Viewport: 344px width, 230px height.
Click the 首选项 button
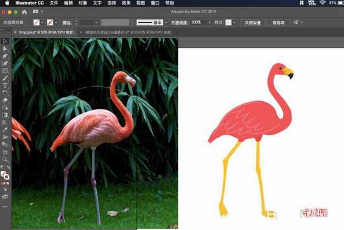277,22
